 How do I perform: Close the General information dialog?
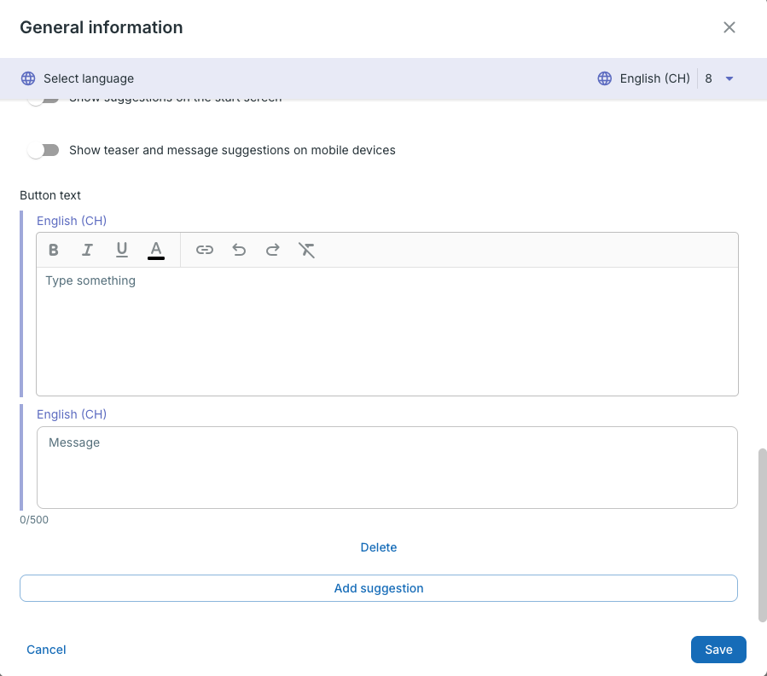click(x=729, y=27)
